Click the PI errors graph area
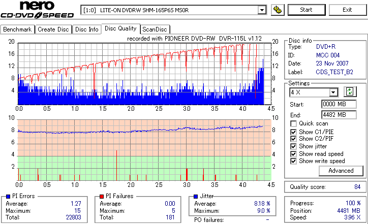 point(144,74)
